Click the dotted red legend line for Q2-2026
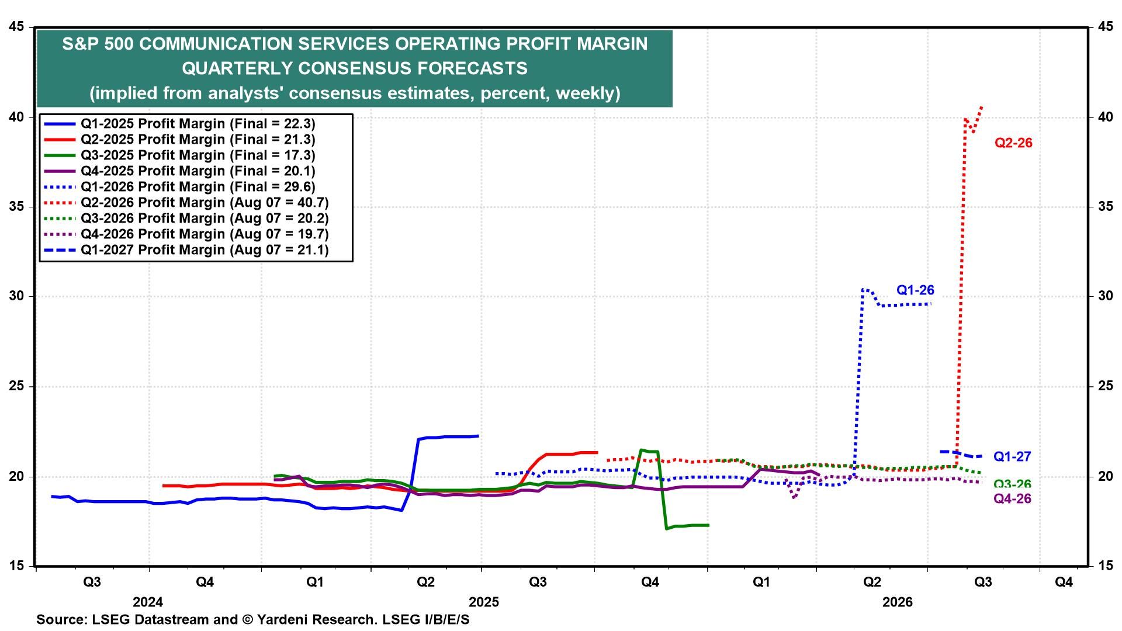 pos(59,203)
